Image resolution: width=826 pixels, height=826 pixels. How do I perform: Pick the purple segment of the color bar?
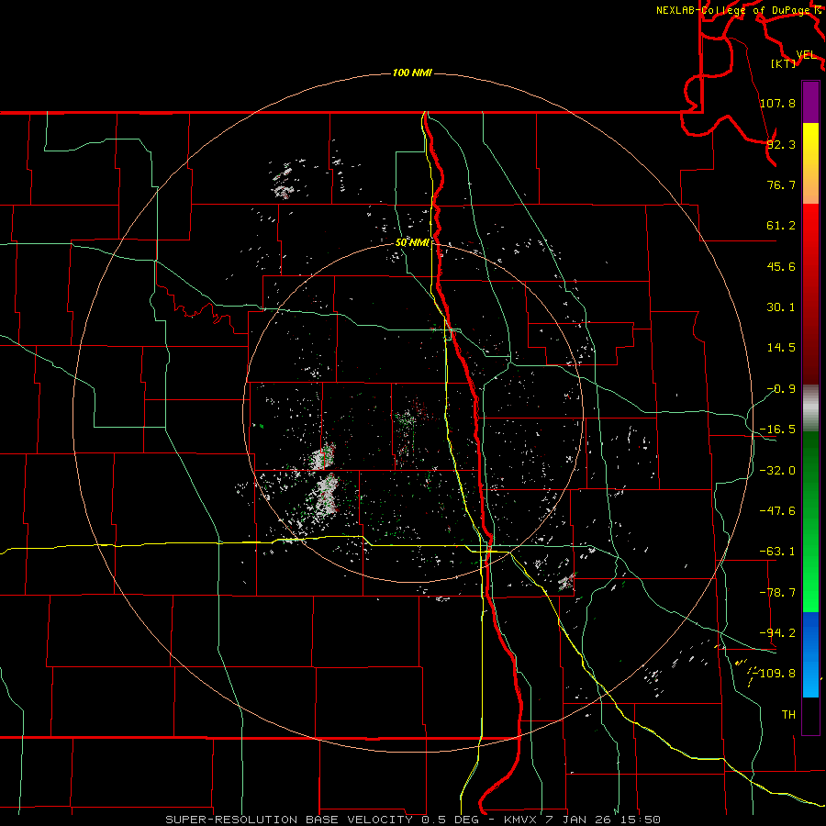pyautogui.click(x=810, y=102)
